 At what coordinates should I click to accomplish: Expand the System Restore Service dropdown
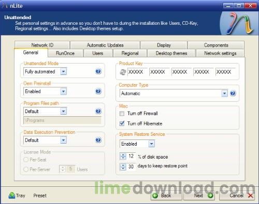151,144
